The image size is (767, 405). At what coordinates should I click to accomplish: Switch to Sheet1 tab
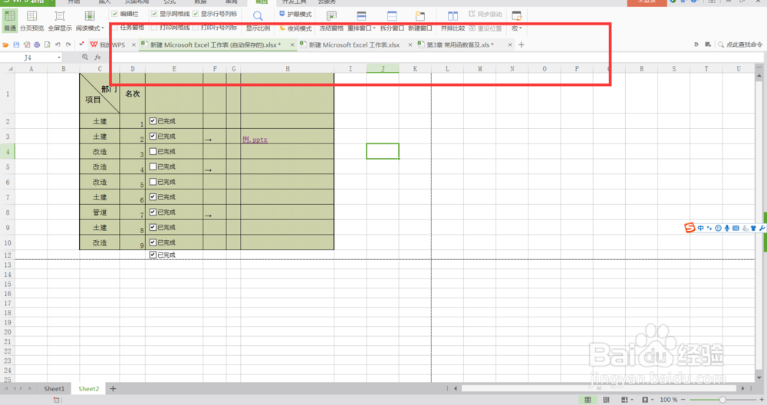(x=54, y=389)
